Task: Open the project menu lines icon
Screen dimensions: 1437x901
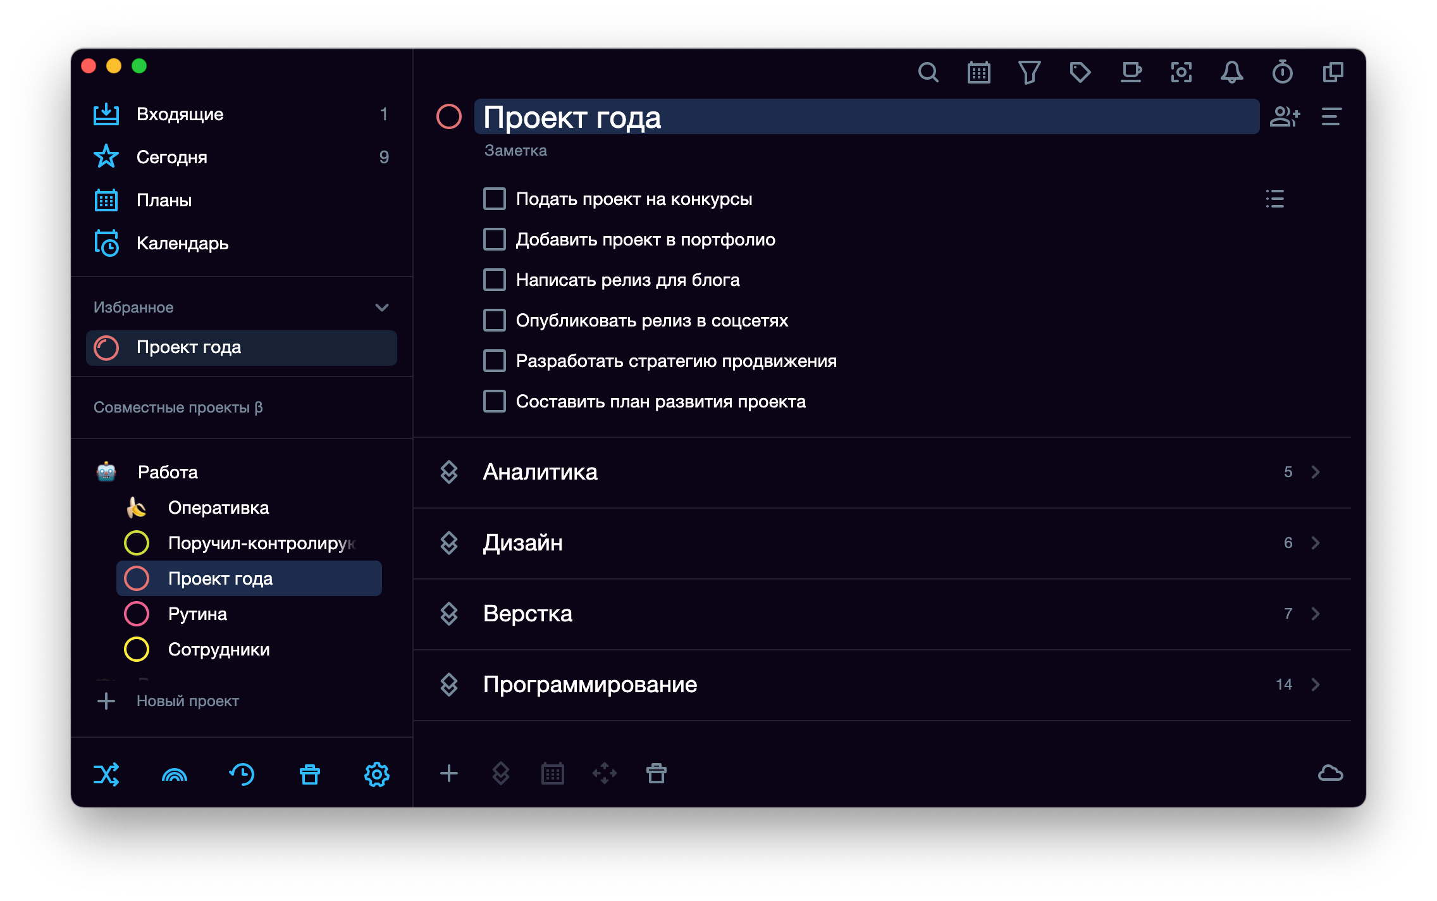Action: click(1331, 117)
